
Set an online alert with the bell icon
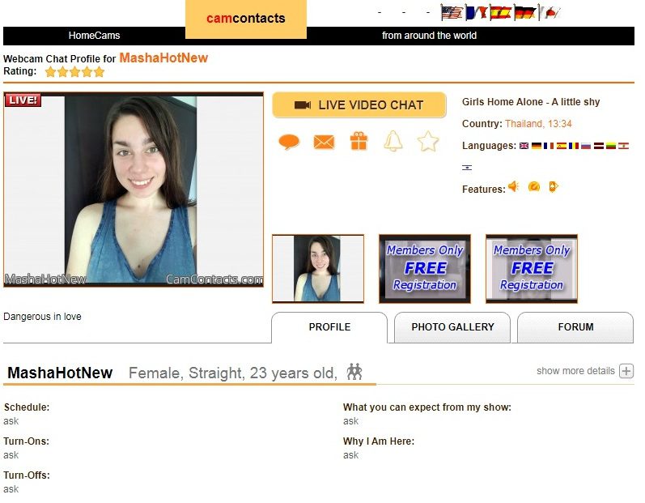[x=393, y=141]
